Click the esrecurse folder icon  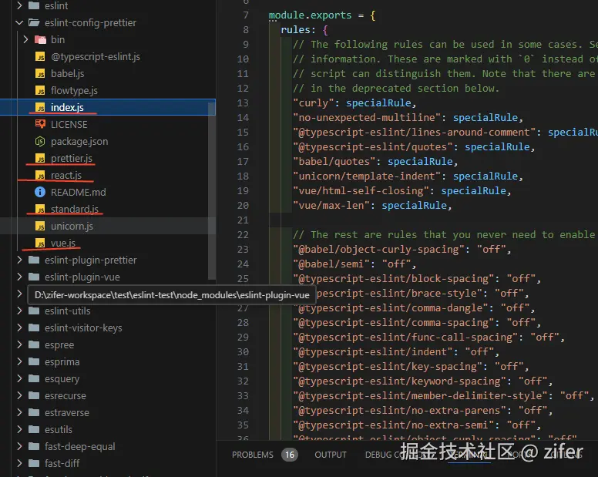(x=34, y=395)
